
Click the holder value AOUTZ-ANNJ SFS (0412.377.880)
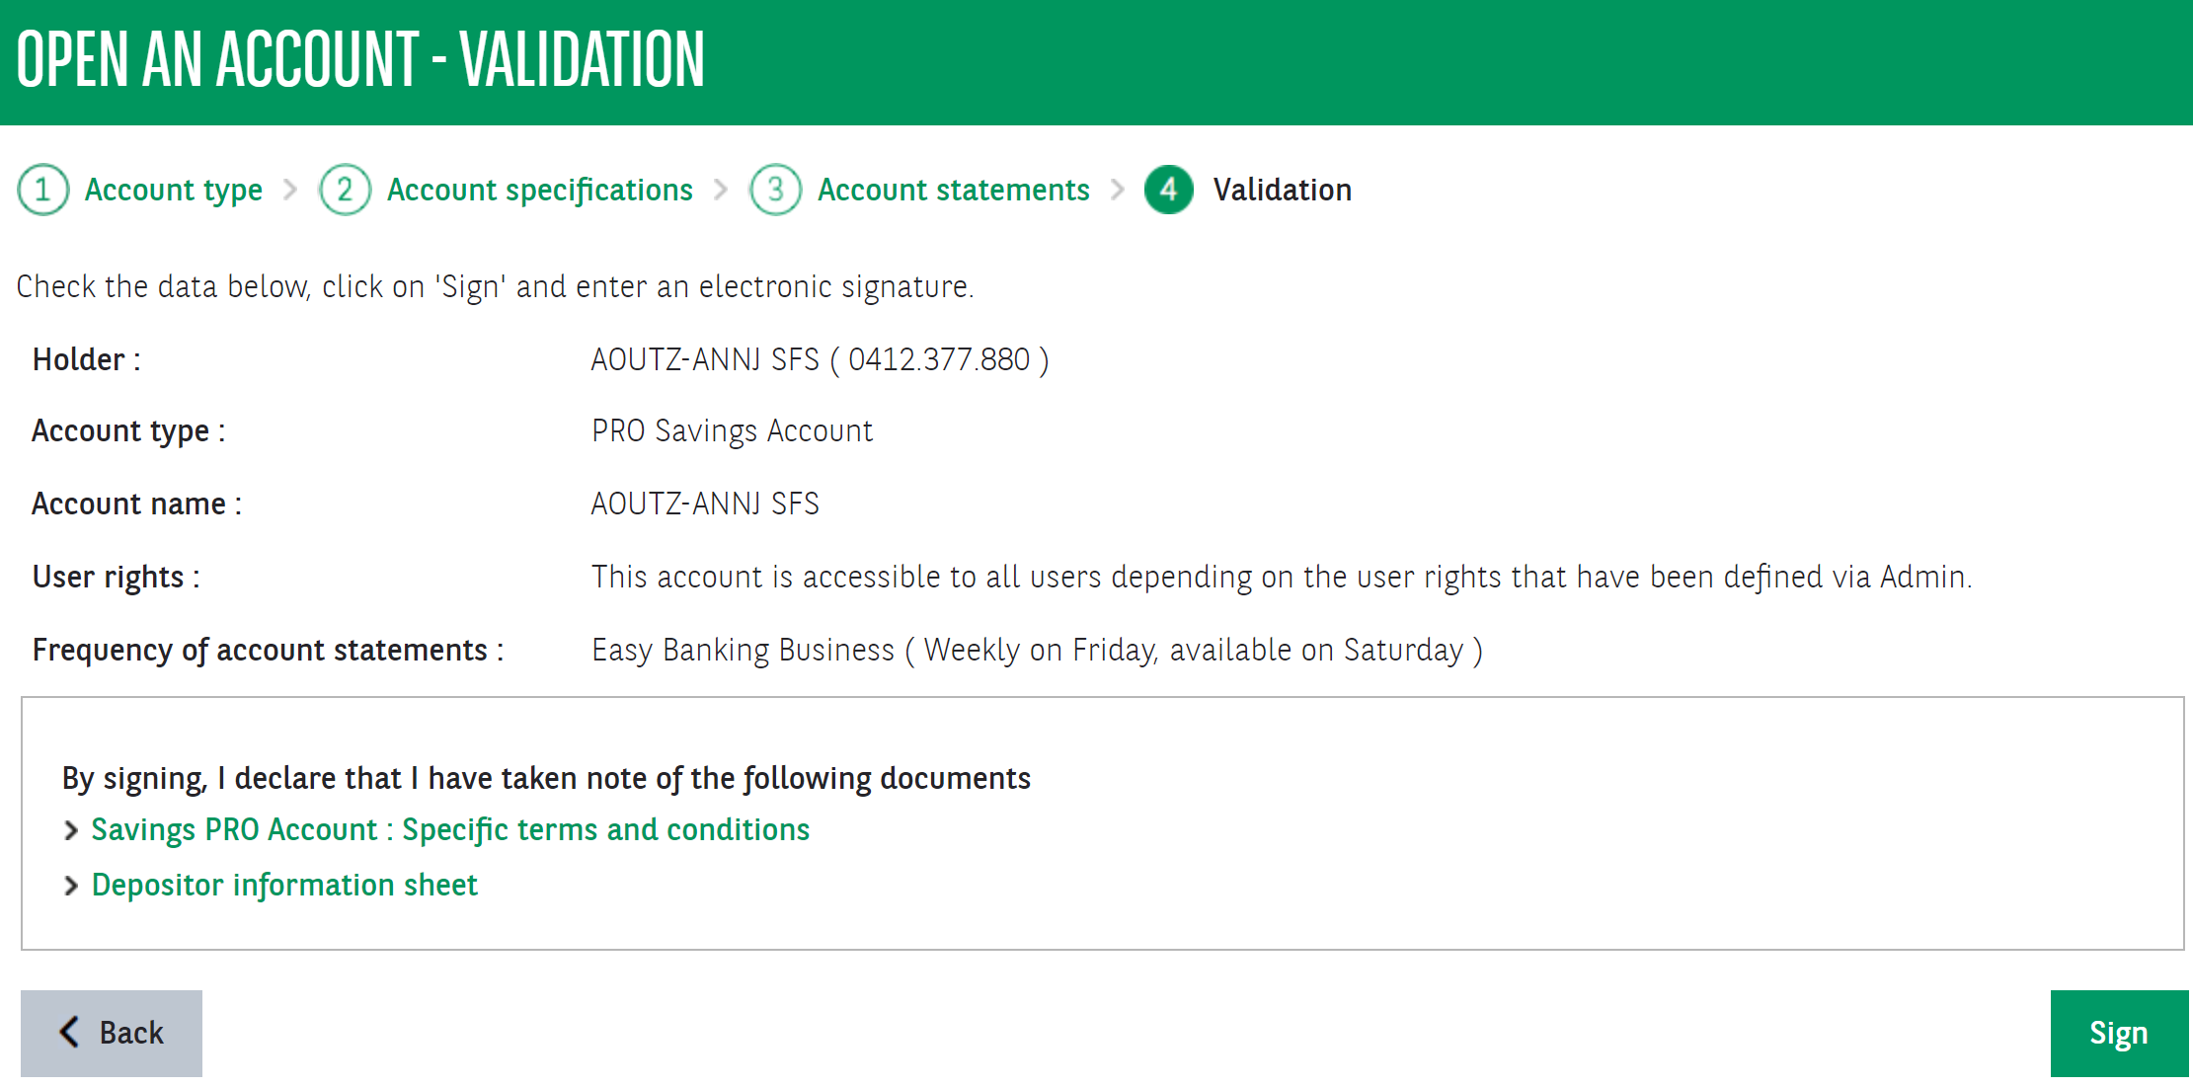[820, 359]
